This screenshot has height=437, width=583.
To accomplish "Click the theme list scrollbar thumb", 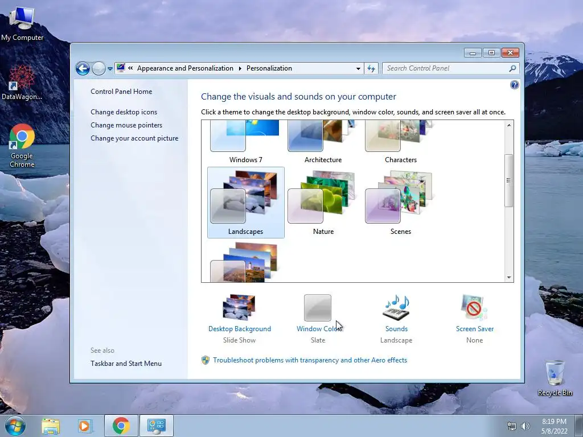I will click(508, 180).
